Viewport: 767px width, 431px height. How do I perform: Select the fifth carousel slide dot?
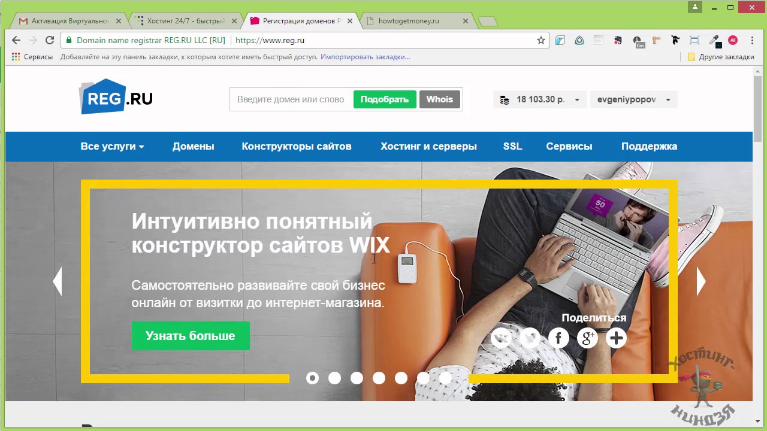401,378
